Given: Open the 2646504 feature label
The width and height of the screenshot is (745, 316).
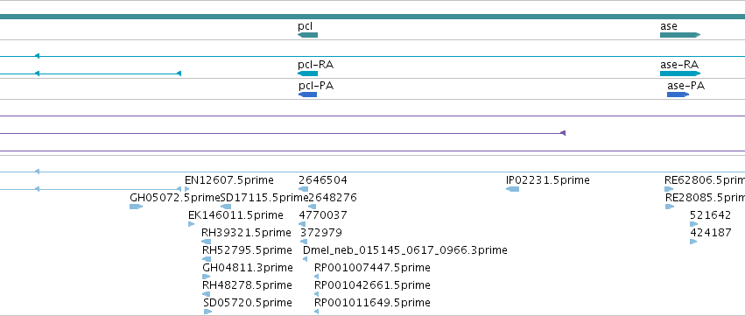Looking at the screenshot, I should point(323,180).
